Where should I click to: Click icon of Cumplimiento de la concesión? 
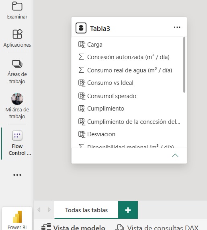click(82, 122)
